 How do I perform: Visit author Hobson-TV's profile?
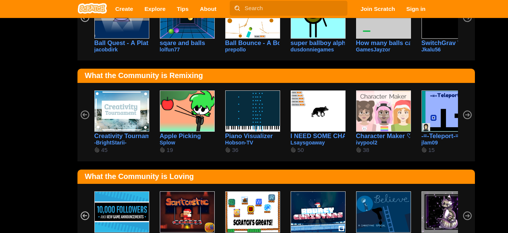[239, 143]
